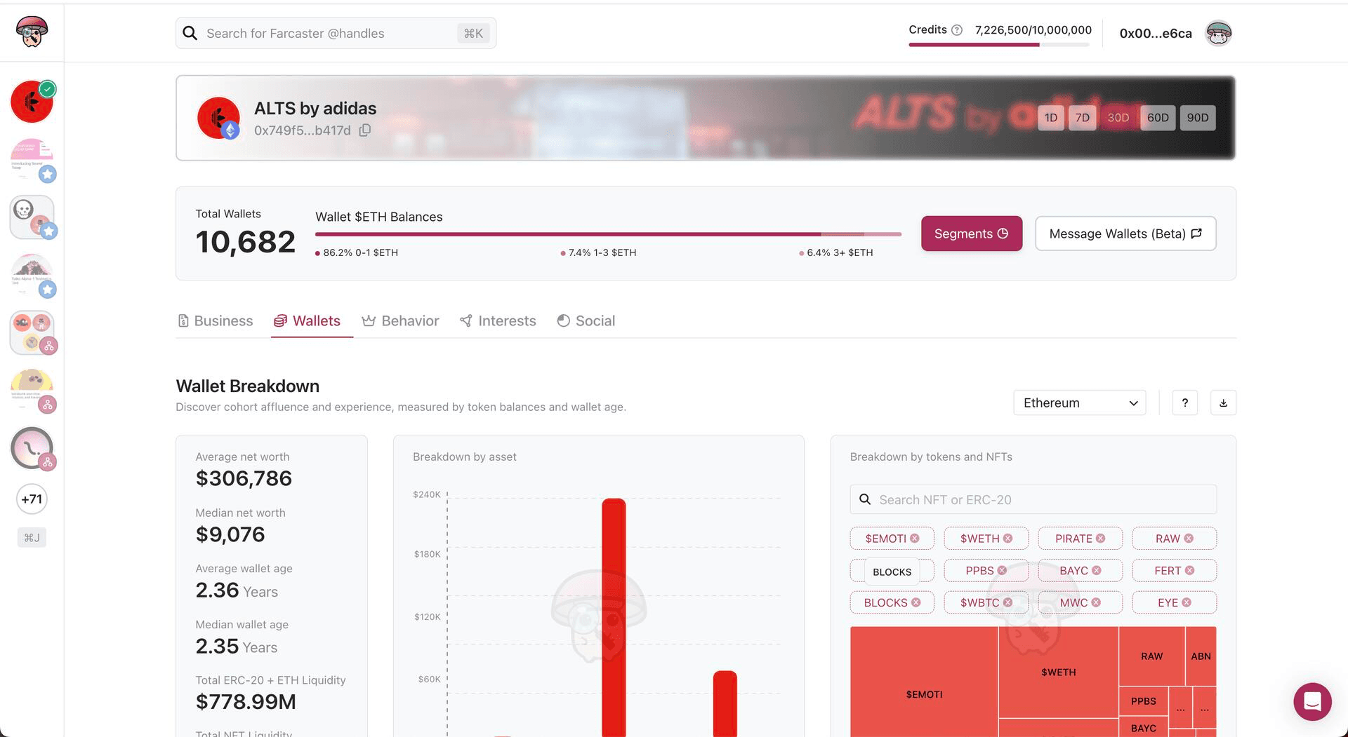Select the Wallets tab

click(308, 320)
